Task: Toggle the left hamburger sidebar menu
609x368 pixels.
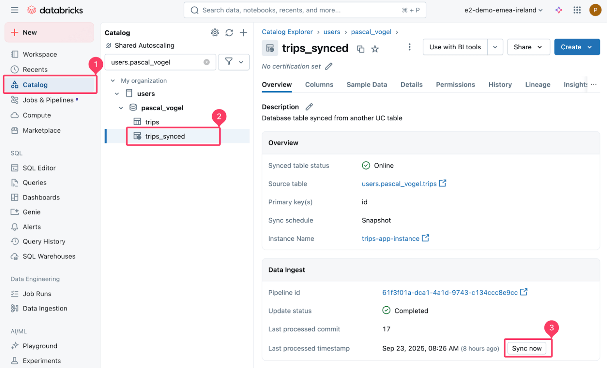Action: 14,10
